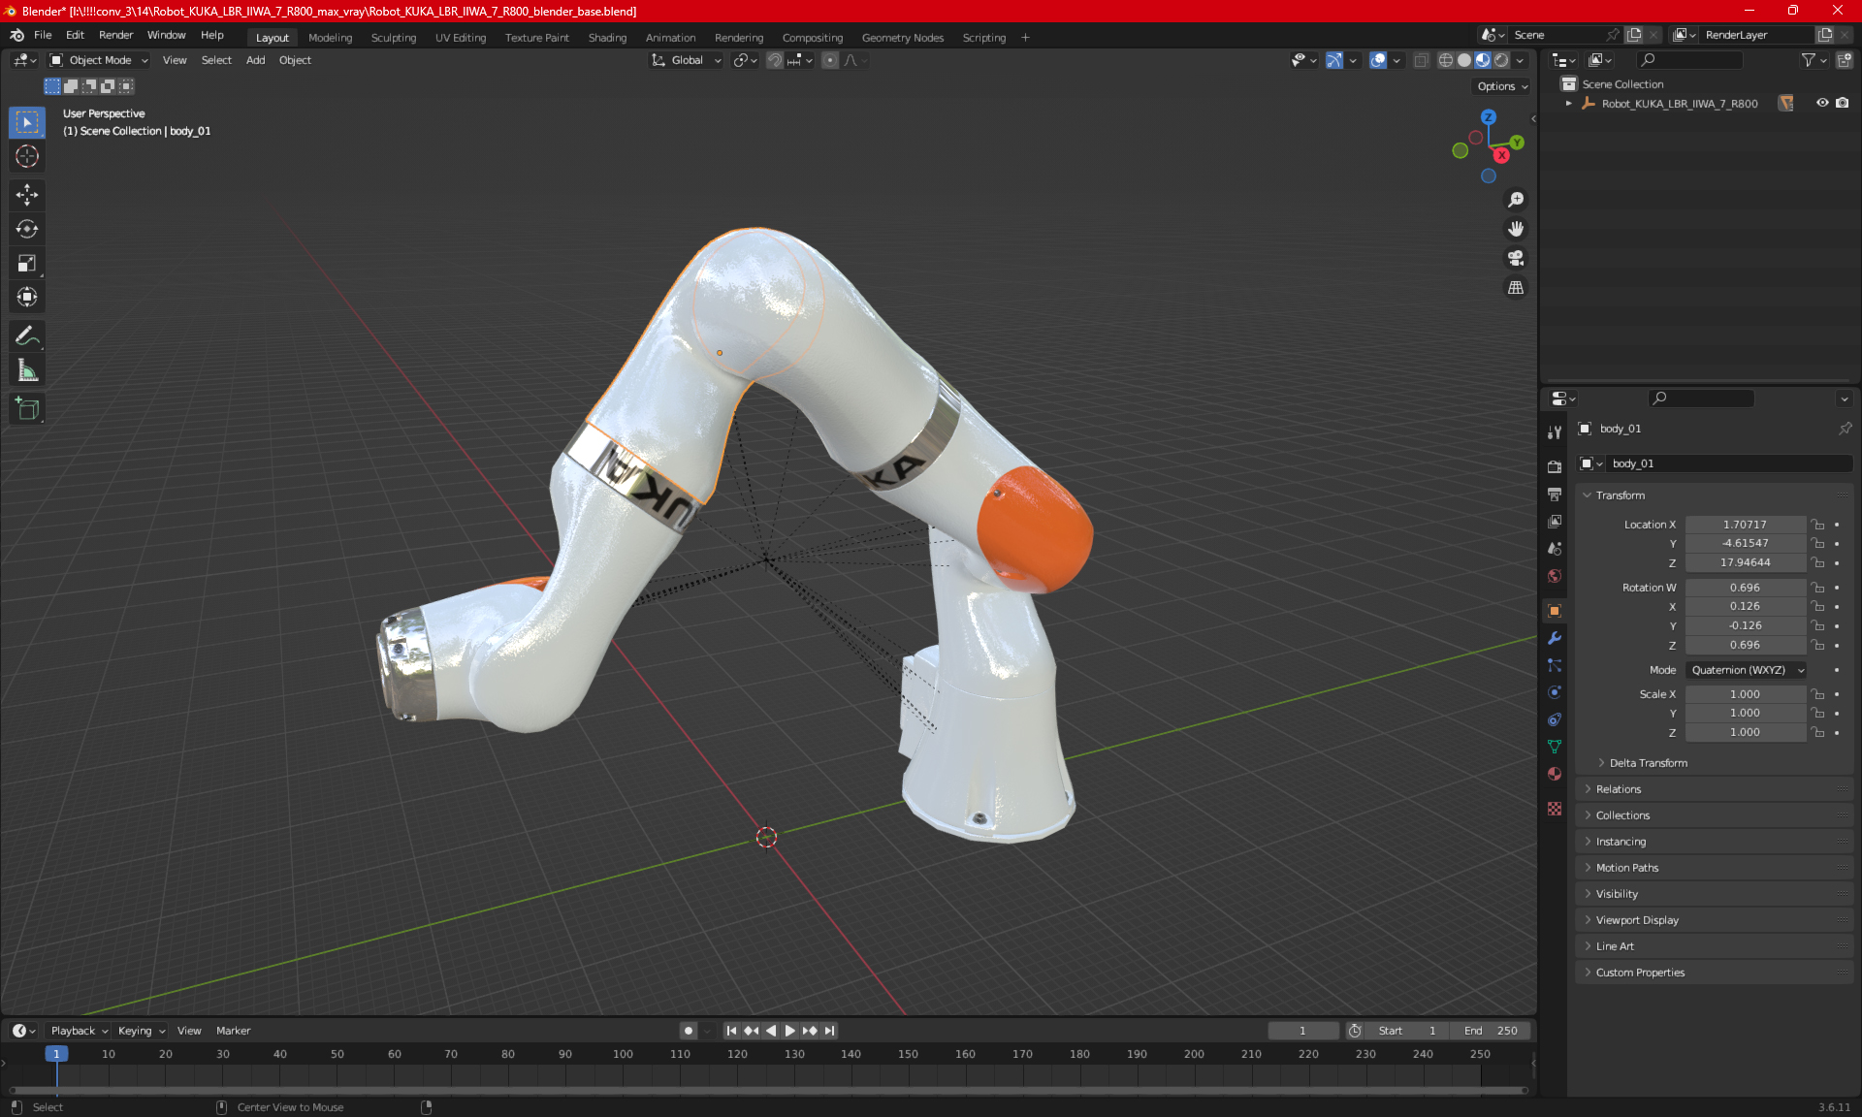Viewport: 1862px width, 1117px height.
Task: Expand the Delta Transform section
Action: [1647, 763]
